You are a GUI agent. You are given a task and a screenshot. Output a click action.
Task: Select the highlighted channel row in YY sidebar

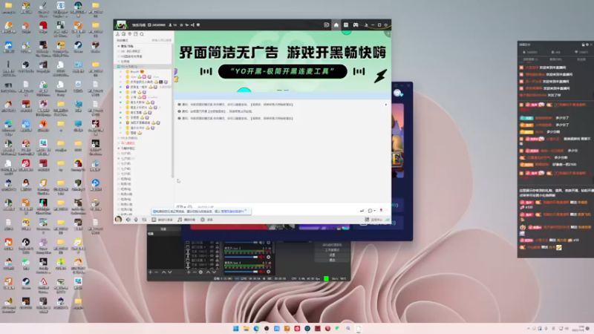[144, 67]
